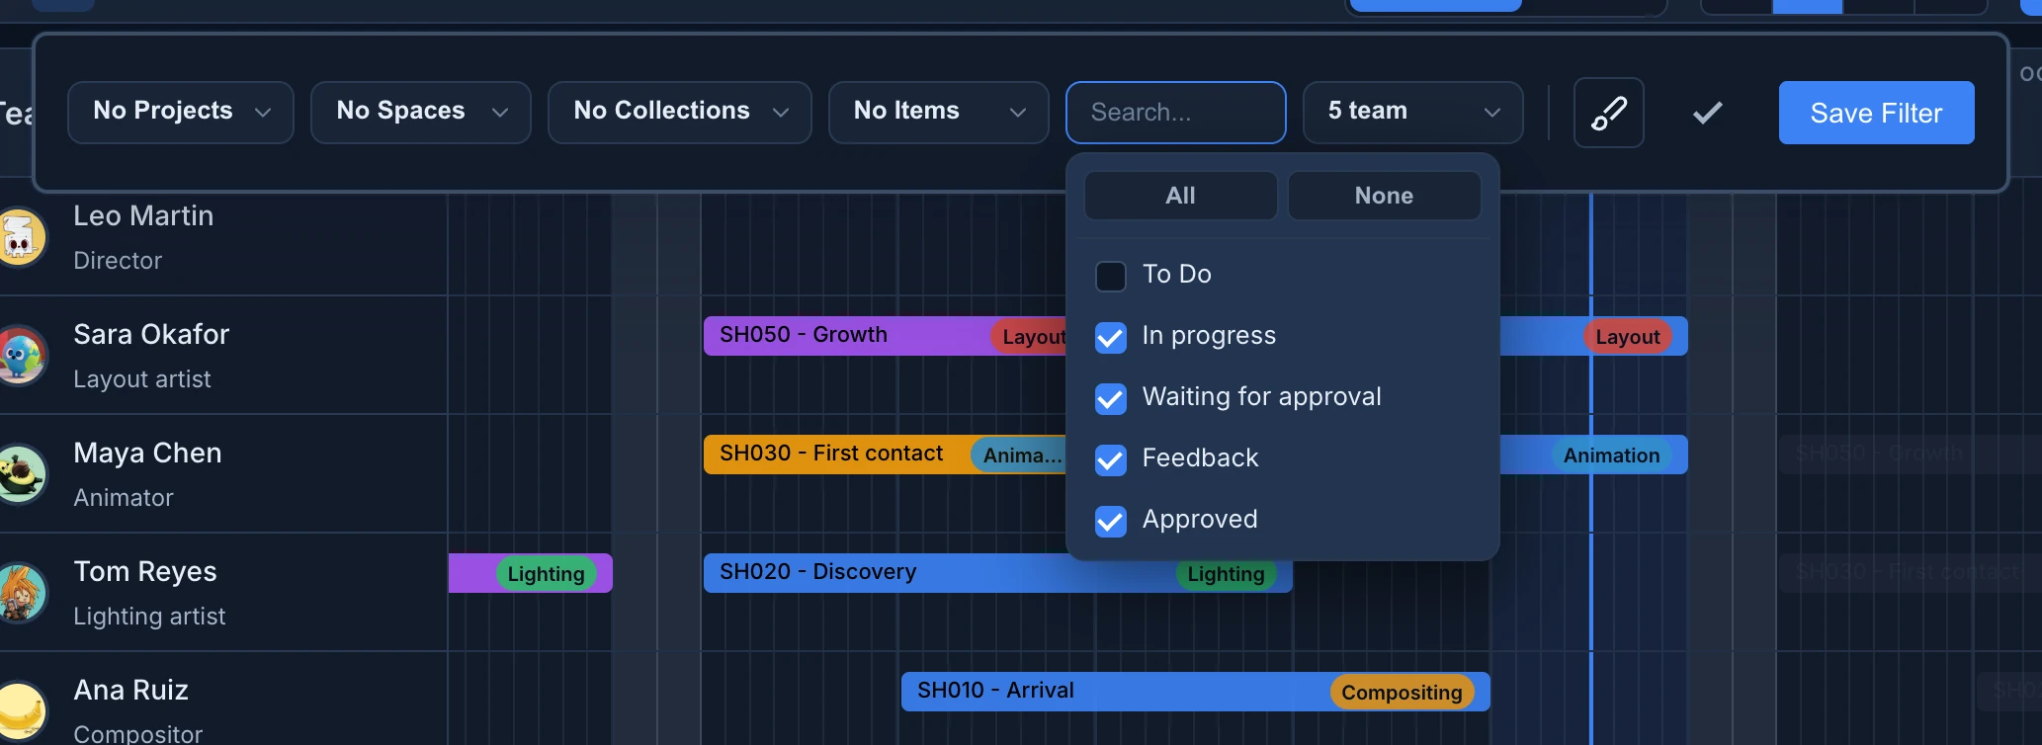The image size is (2042, 745).
Task: Uncheck the In progress checkbox
Action: (1111, 337)
